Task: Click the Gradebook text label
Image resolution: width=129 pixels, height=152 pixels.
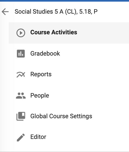Action: pos(45,53)
